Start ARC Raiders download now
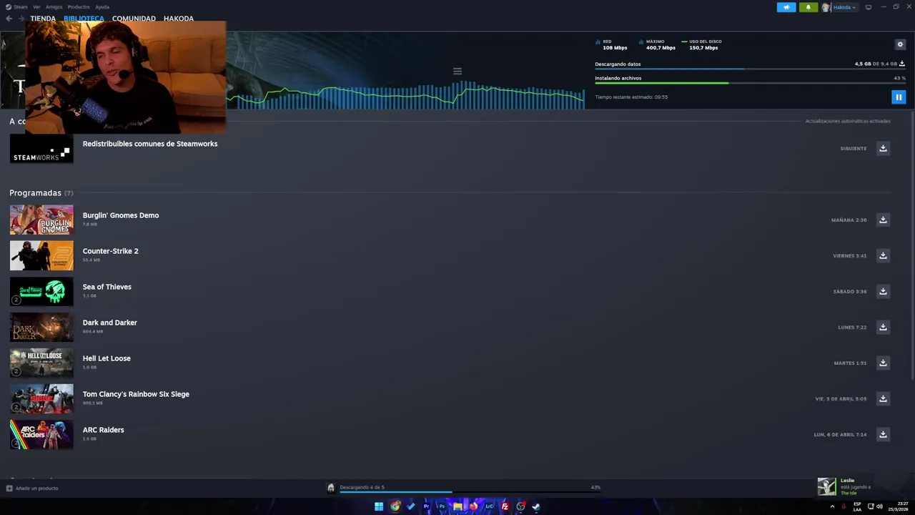This screenshot has height=515, width=915. (x=883, y=434)
